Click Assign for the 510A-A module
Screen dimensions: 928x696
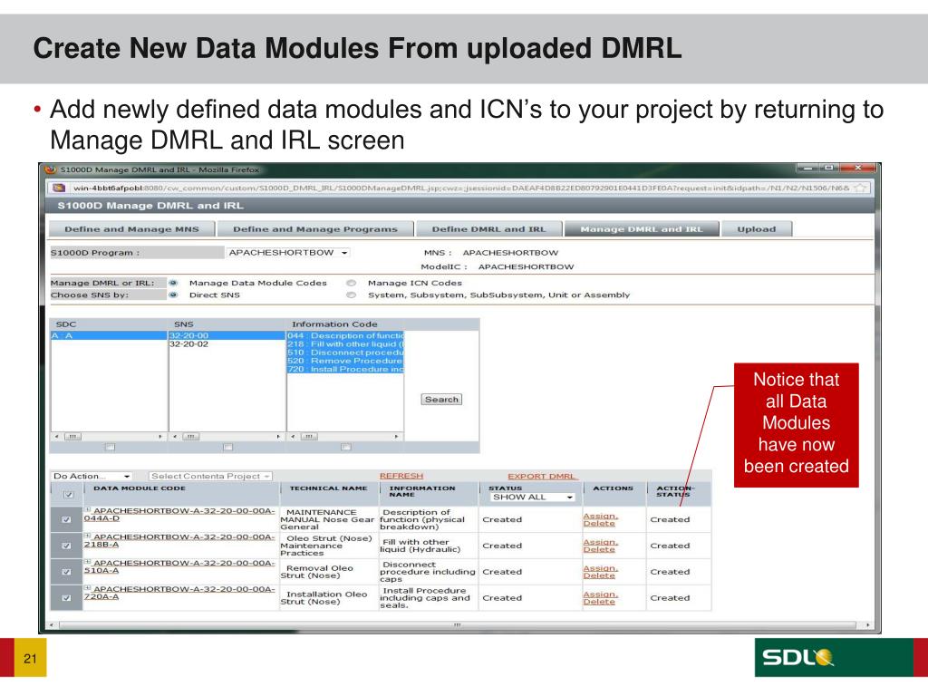tap(600, 568)
